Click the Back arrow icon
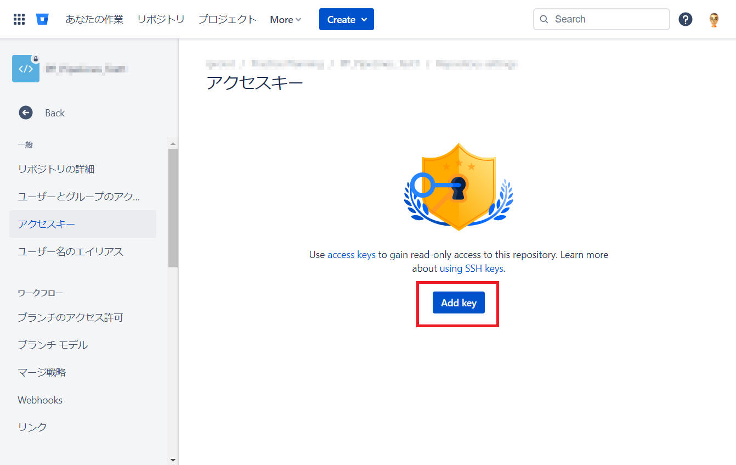The height and width of the screenshot is (465, 736). pyautogui.click(x=26, y=113)
